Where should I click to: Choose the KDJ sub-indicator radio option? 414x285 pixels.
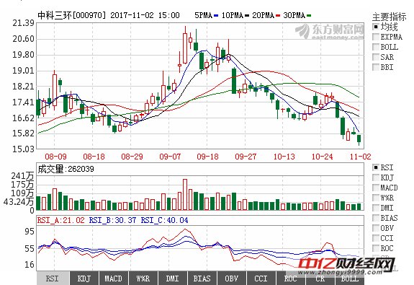tap(376, 177)
